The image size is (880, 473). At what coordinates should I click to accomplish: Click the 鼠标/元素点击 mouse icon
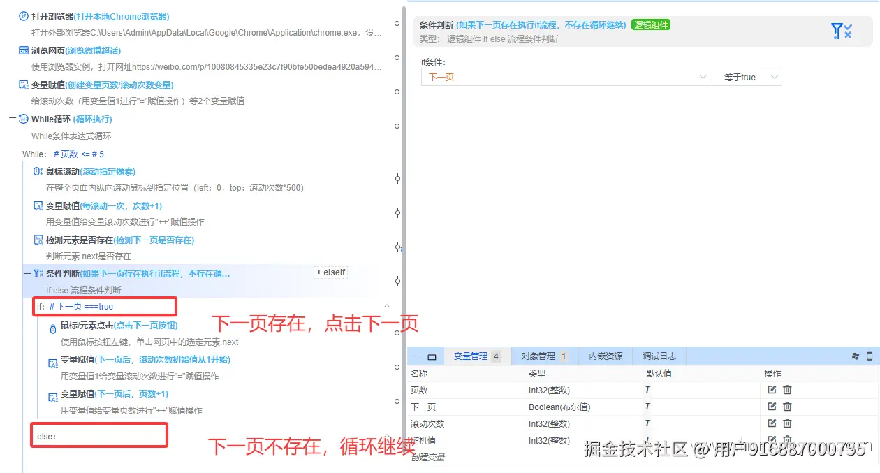53,329
